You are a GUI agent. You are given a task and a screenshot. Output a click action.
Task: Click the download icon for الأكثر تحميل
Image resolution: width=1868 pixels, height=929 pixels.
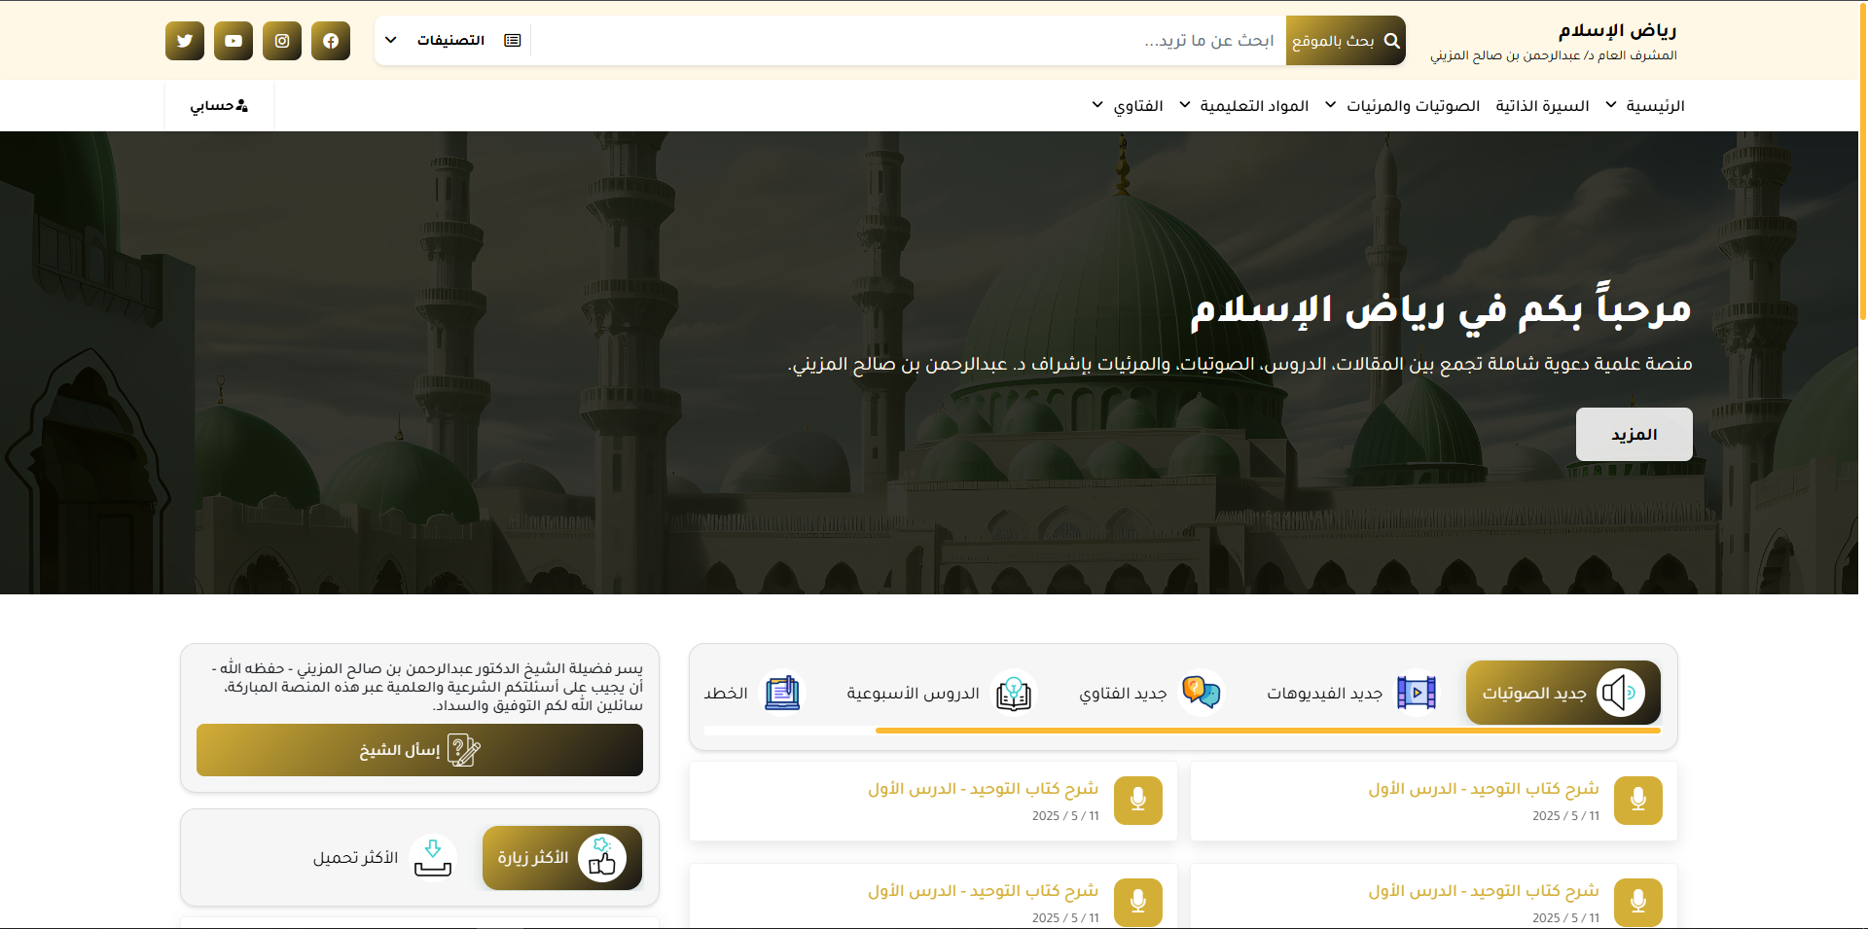(x=433, y=858)
